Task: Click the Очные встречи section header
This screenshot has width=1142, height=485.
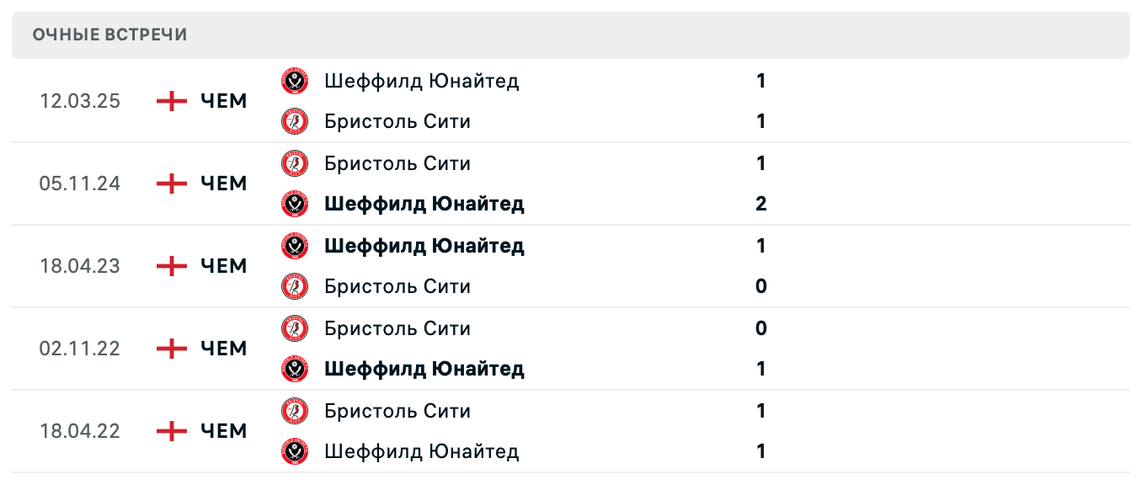Action: (x=110, y=35)
